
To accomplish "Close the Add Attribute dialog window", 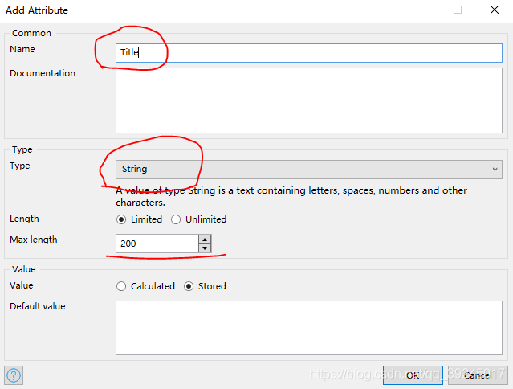I will [493, 10].
